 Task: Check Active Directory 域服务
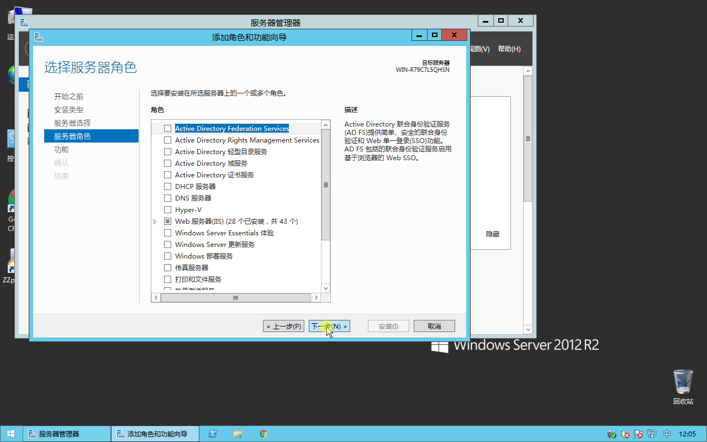168,163
